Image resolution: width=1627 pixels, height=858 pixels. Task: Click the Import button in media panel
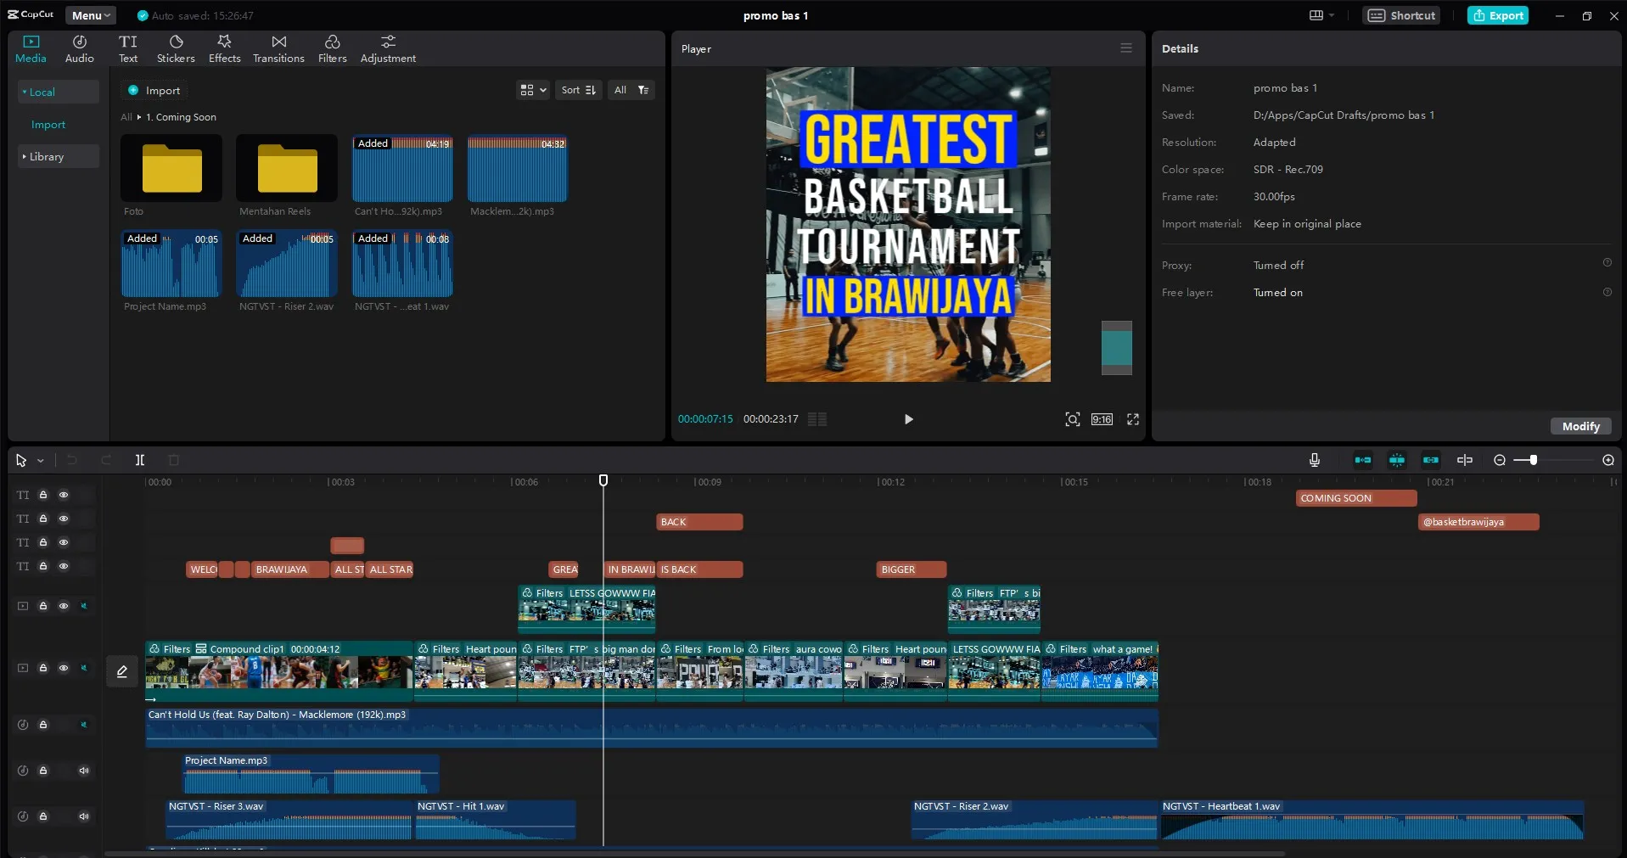pyautogui.click(x=154, y=90)
